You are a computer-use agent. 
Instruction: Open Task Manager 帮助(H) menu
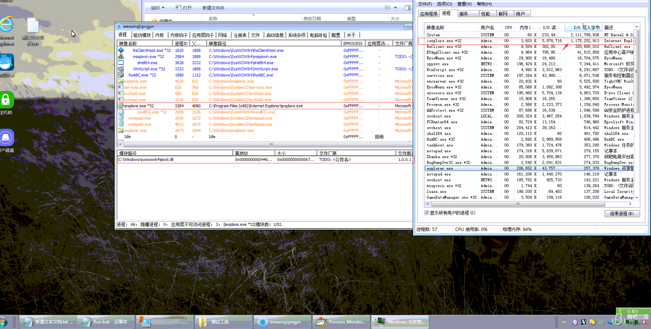[484, 4]
